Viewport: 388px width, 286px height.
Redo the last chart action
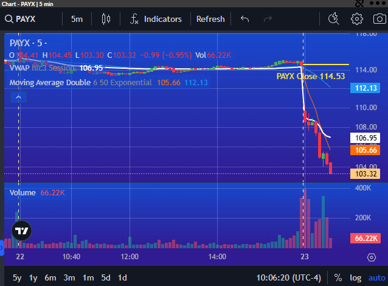pos(268,19)
